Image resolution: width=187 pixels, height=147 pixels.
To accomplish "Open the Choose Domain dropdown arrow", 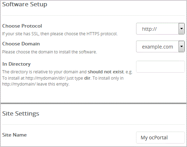I will 181,46.
